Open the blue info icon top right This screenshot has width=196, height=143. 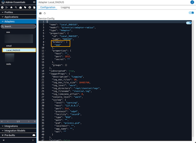coord(192,2)
